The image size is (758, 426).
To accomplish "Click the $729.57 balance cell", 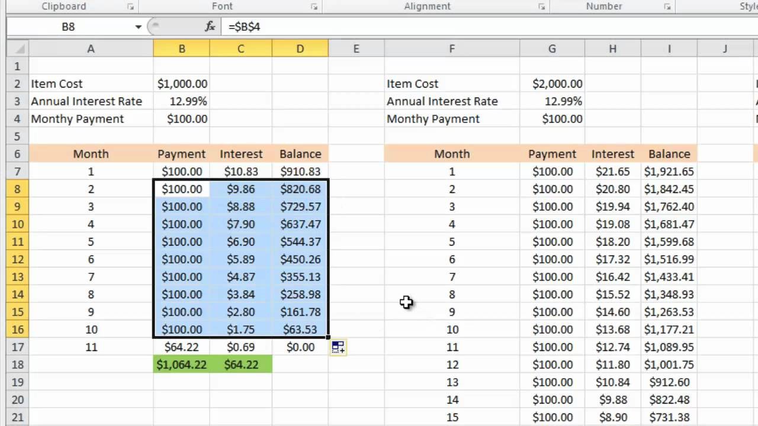I will tap(300, 206).
